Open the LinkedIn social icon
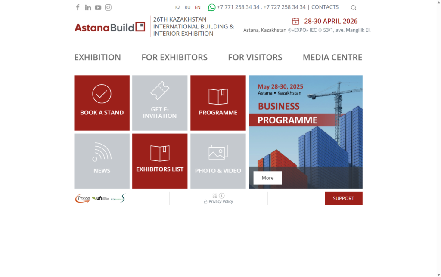 pos(88,7)
